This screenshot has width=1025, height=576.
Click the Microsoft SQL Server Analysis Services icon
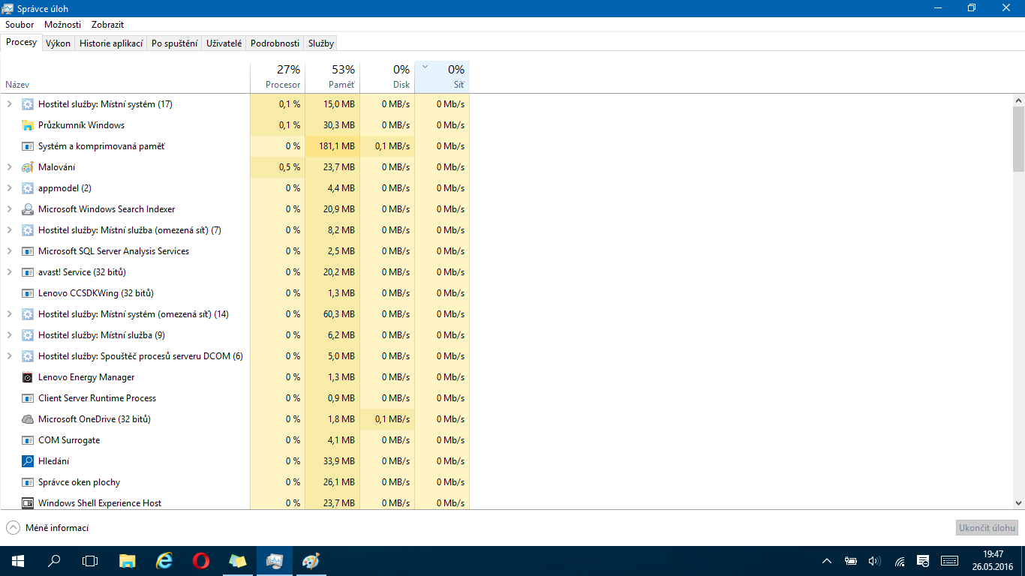[28, 251]
